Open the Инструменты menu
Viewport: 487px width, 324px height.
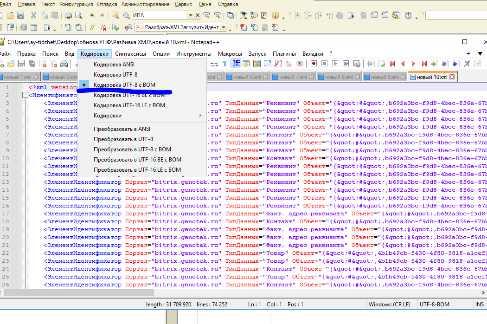[194, 54]
